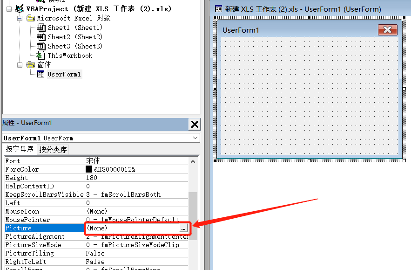Switch to the 按字母序 tab
The height and width of the screenshot is (270, 411).
click(x=20, y=149)
